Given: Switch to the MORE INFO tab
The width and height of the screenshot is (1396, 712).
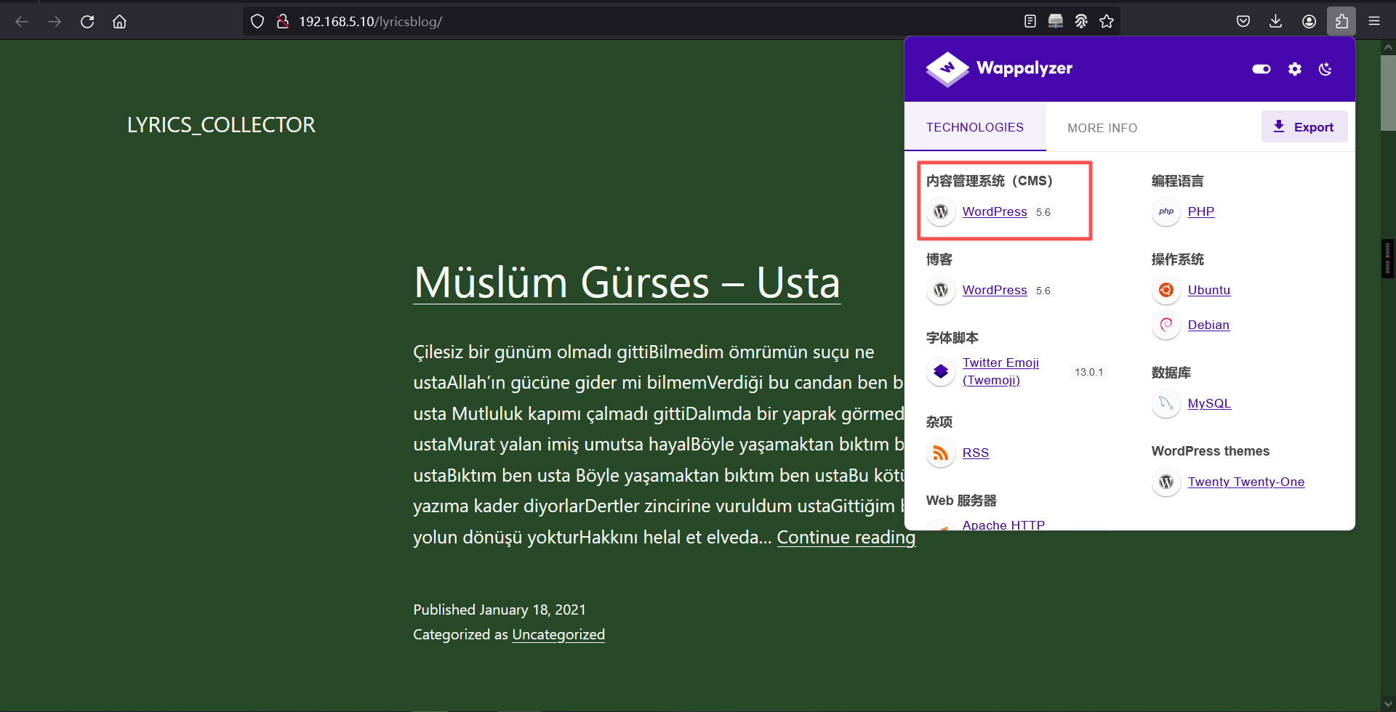Looking at the screenshot, I should click(x=1102, y=128).
